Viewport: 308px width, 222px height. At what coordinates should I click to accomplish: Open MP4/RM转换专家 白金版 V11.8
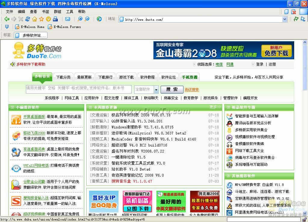pyautogui.click(x=259, y=185)
